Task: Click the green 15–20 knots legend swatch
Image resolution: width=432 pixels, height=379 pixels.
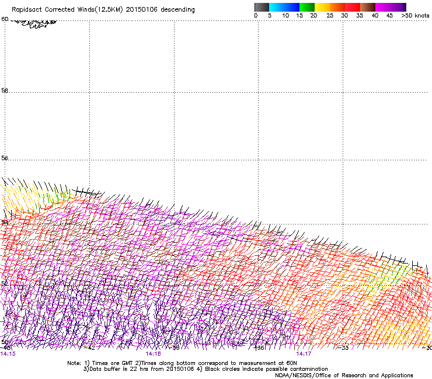Action: tap(307, 7)
